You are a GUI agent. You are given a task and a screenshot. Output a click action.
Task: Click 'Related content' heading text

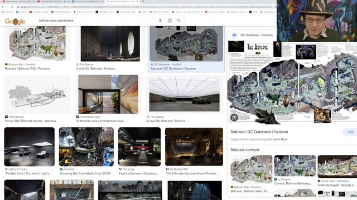coord(245,150)
